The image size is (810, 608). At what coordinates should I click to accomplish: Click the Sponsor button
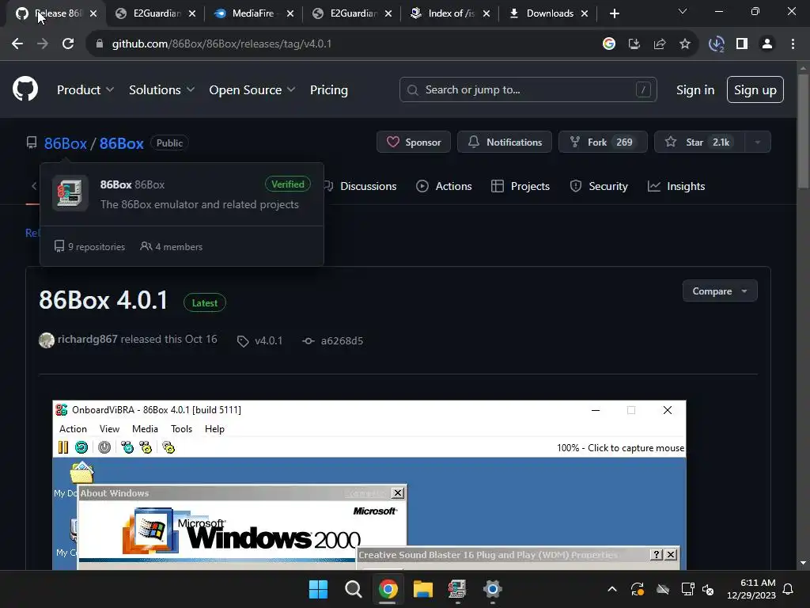coord(413,142)
